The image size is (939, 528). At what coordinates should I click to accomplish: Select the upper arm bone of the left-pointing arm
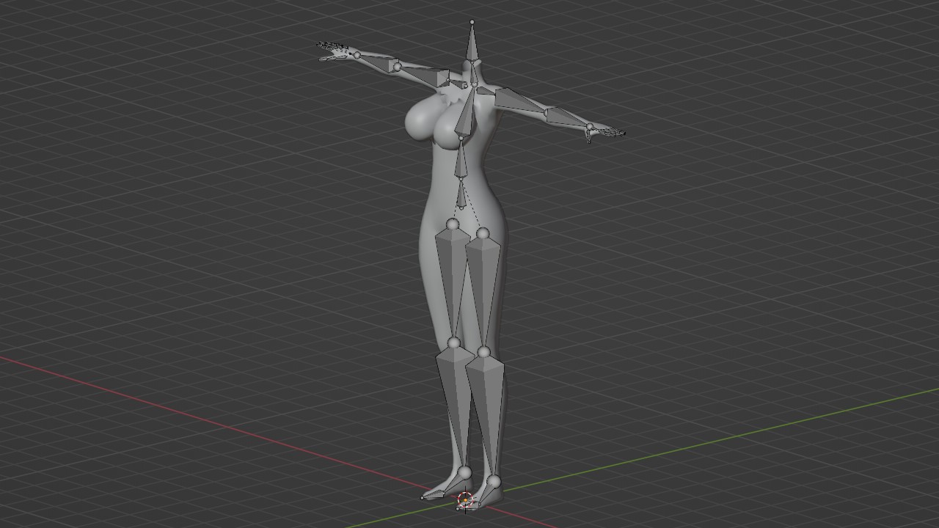(425, 74)
